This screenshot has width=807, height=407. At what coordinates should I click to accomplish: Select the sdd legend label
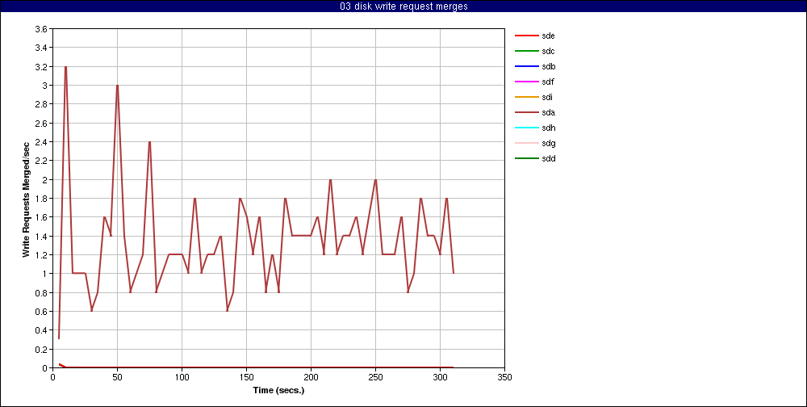click(548, 158)
